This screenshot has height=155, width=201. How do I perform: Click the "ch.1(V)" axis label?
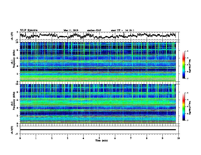click(x=12, y=36)
